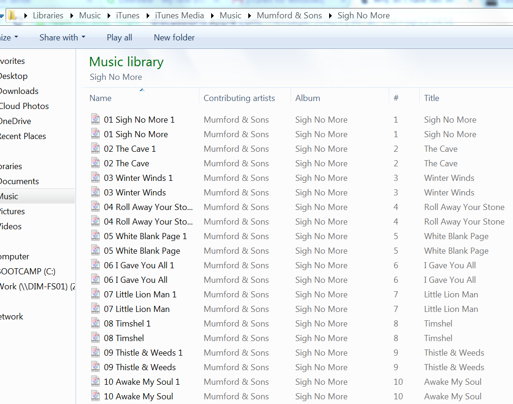Open OneDrive in the navigation pane
Image resolution: width=513 pixels, height=404 pixels.
15,121
